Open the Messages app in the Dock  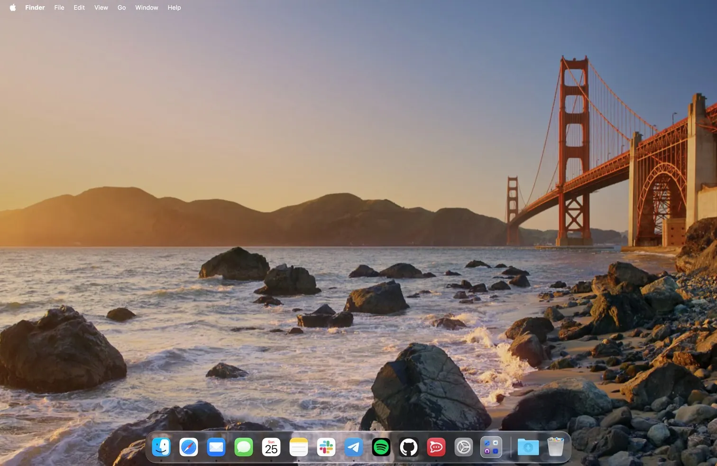click(x=244, y=447)
